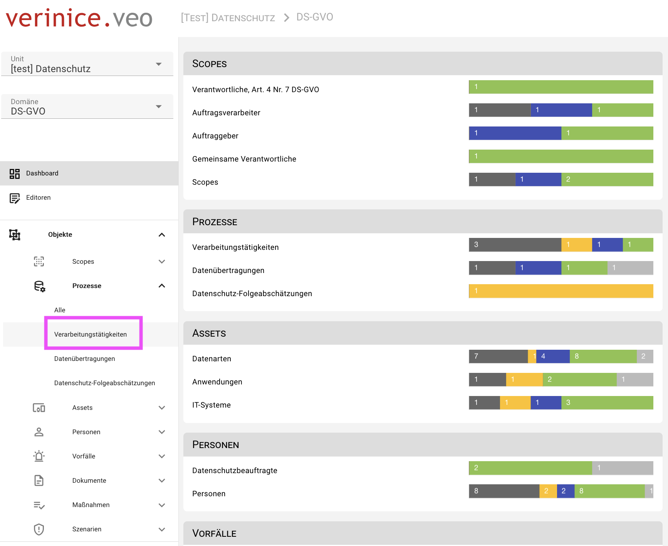Viewport: 668px width, 546px height.
Task: Click the verinice.veo logo
Action: tap(79, 18)
